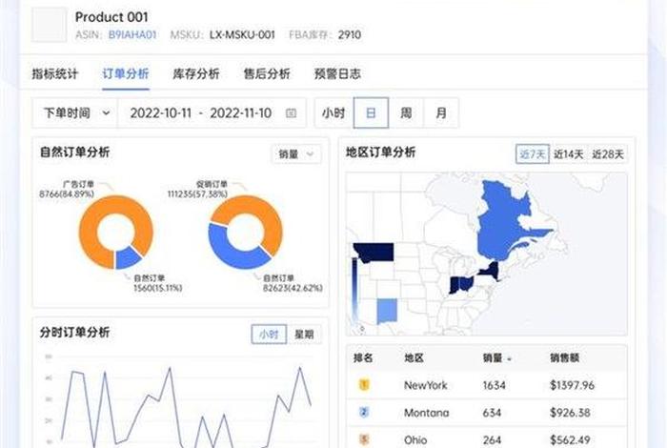667x448 pixels.
Task: Switch 分时订单分析 to 星期 view
Action: [x=304, y=334]
